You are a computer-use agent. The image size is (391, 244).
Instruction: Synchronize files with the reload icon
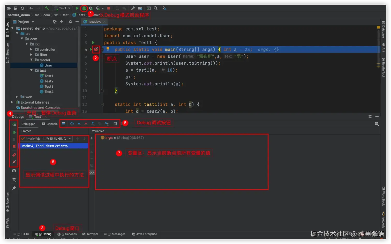tap(22, 8)
